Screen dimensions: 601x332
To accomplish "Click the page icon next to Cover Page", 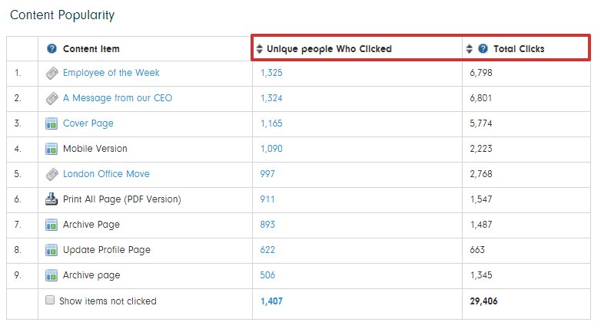I will coord(51,123).
